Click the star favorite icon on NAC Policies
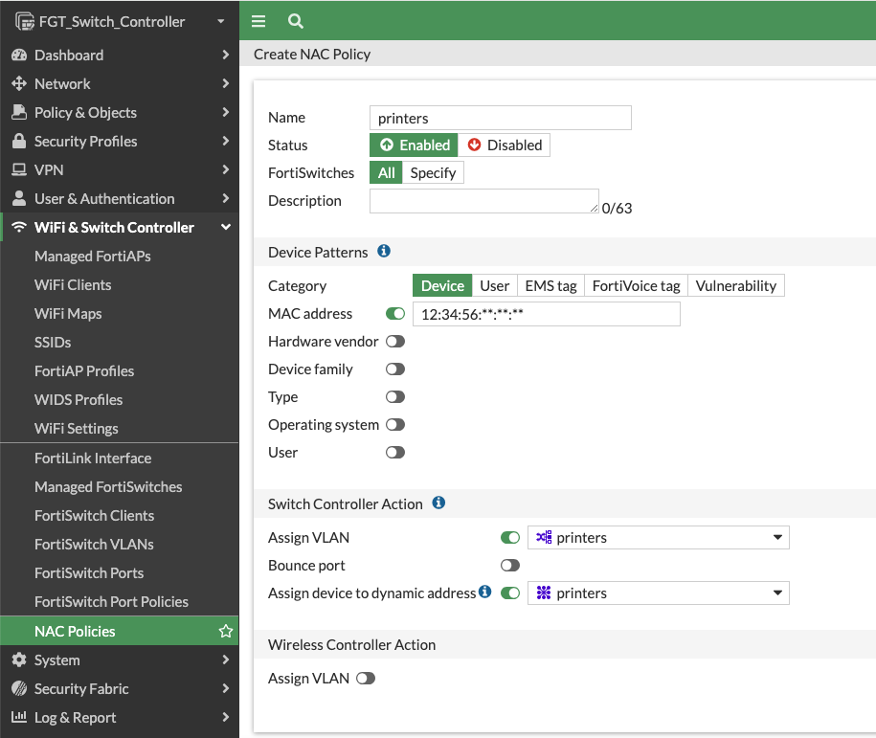This screenshot has height=738, width=876. point(226,631)
